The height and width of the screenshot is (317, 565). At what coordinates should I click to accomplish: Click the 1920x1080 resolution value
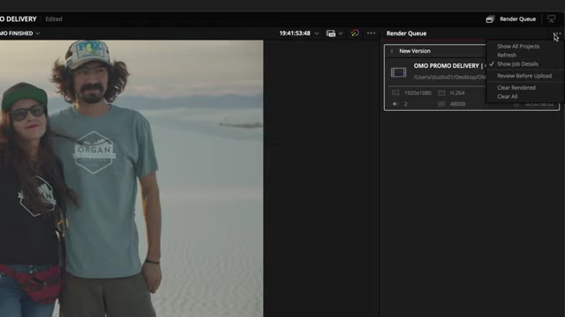pyautogui.click(x=418, y=93)
